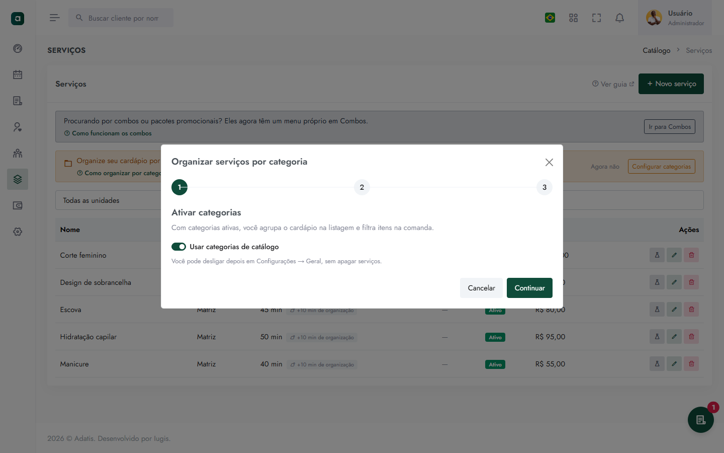The image size is (724, 453).
Task: Open the clients person icon in sidebar
Action: click(x=18, y=127)
